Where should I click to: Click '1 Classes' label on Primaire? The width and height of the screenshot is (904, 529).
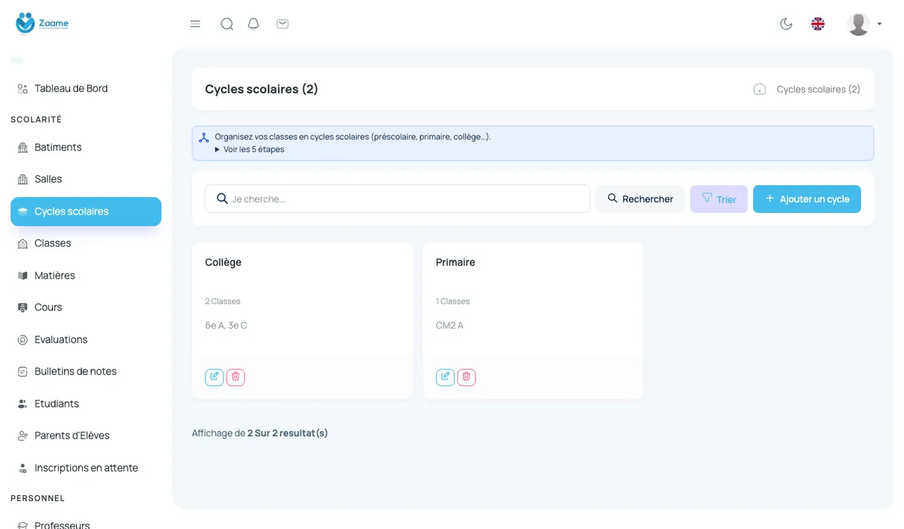pyautogui.click(x=453, y=301)
